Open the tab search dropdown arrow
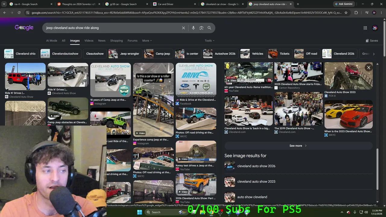This screenshot has width=386, height=217. (4, 4)
